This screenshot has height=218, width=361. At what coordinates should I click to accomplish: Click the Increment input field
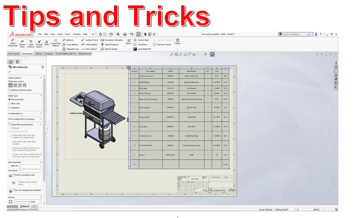click(29, 171)
